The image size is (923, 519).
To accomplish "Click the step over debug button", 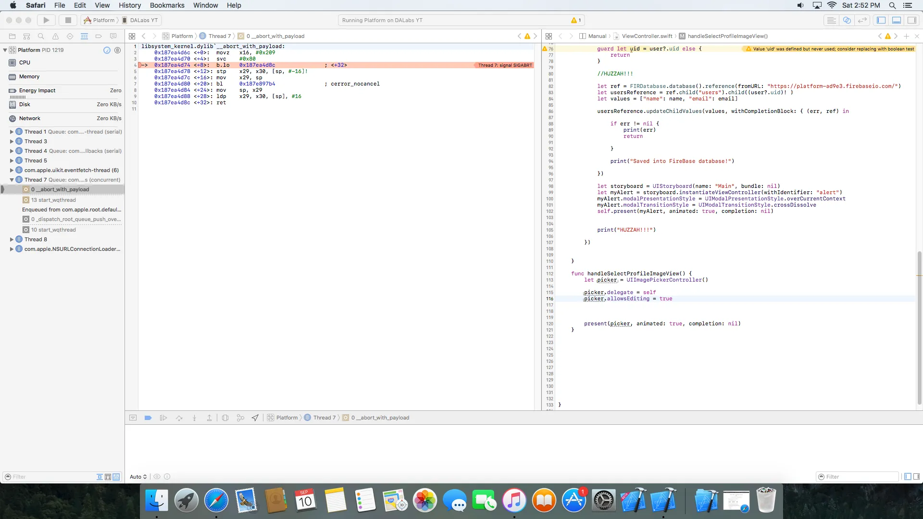I will [179, 418].
